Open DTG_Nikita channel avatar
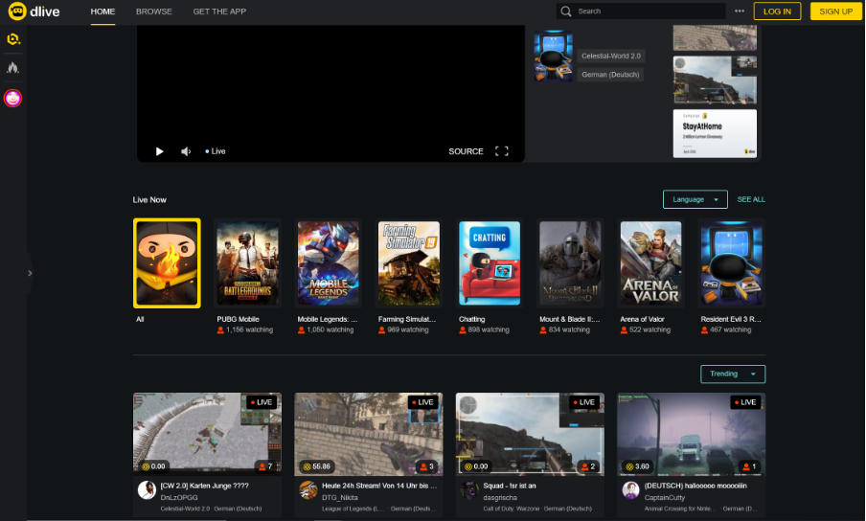The image size is (866, 521). pyautogui.click(x=308, y=489)
